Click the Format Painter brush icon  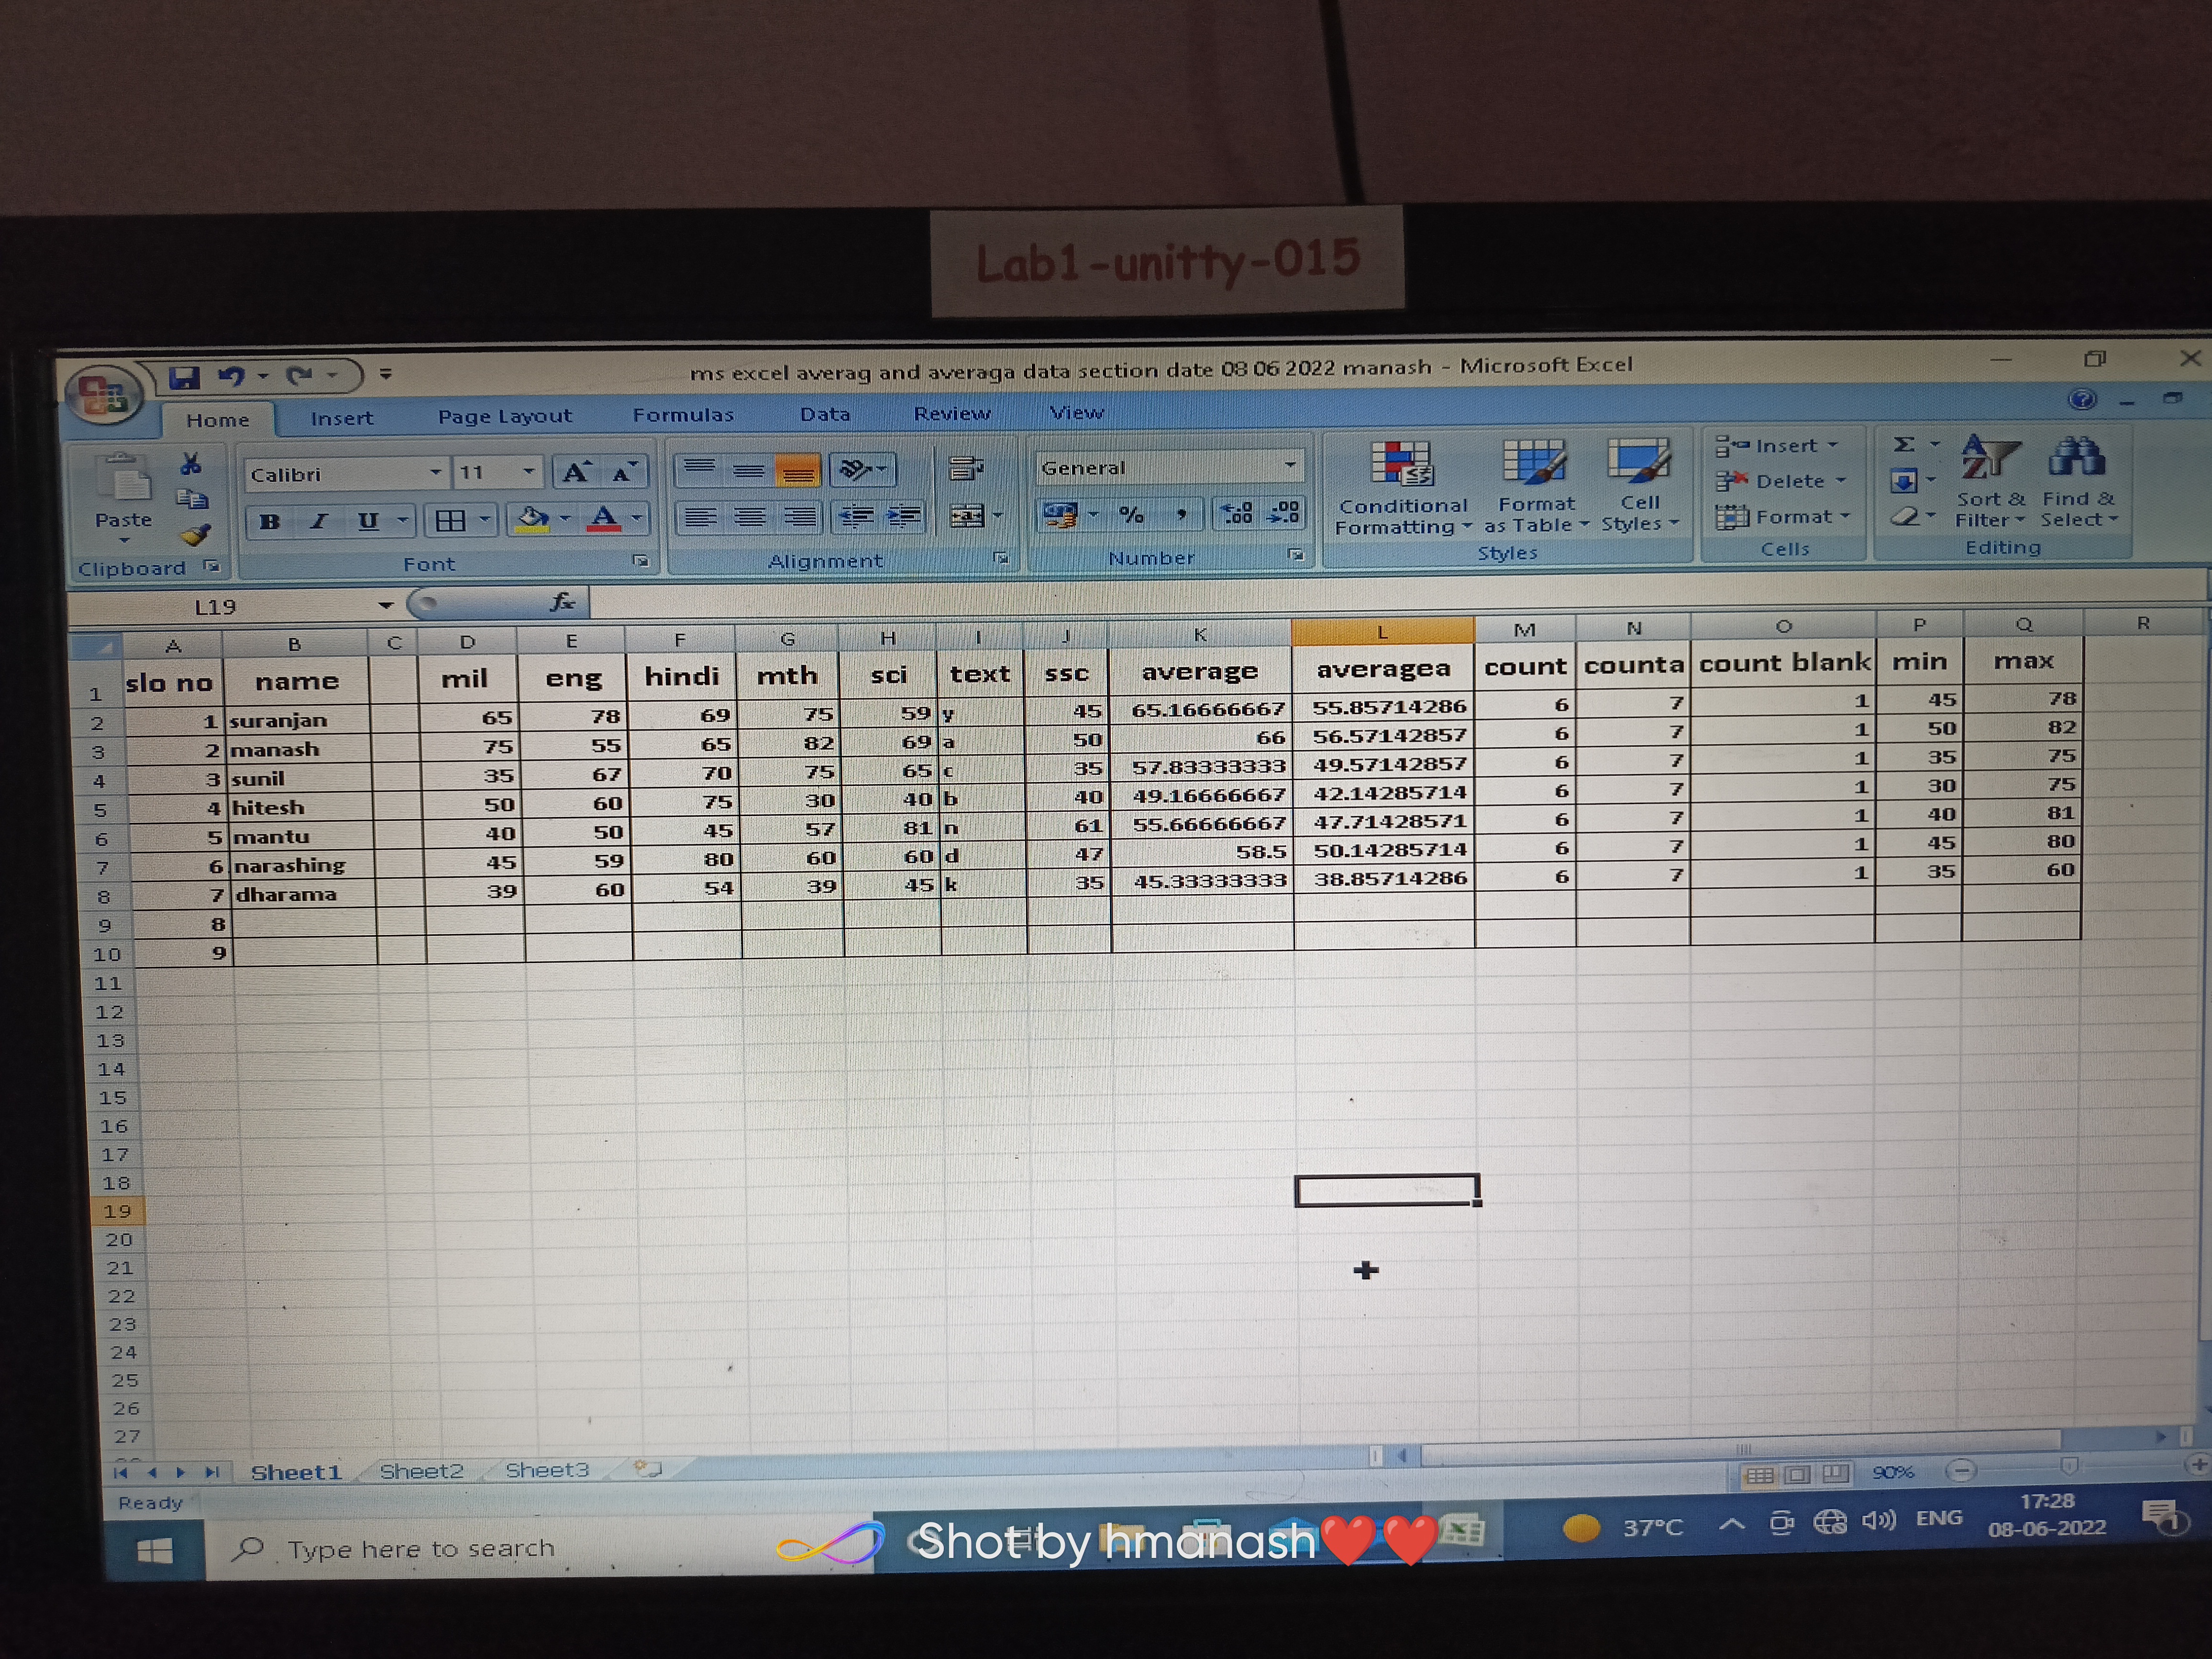(195, 535)
